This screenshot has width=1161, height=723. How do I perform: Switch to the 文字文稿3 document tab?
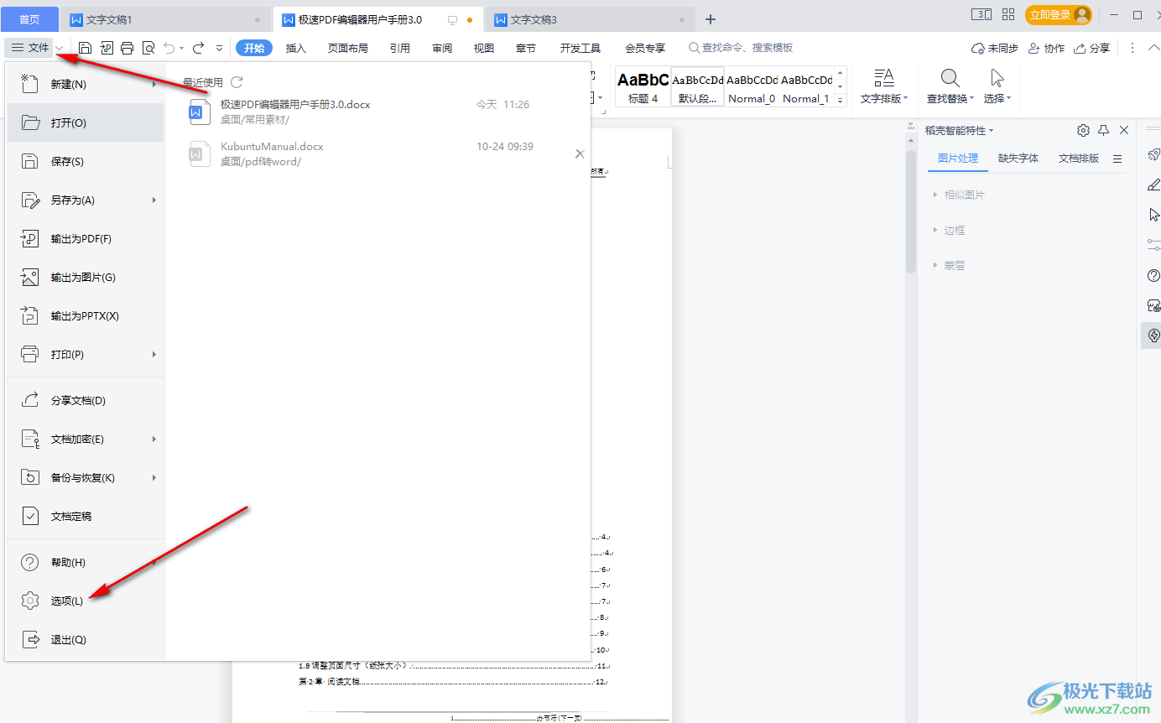(591, 19)
